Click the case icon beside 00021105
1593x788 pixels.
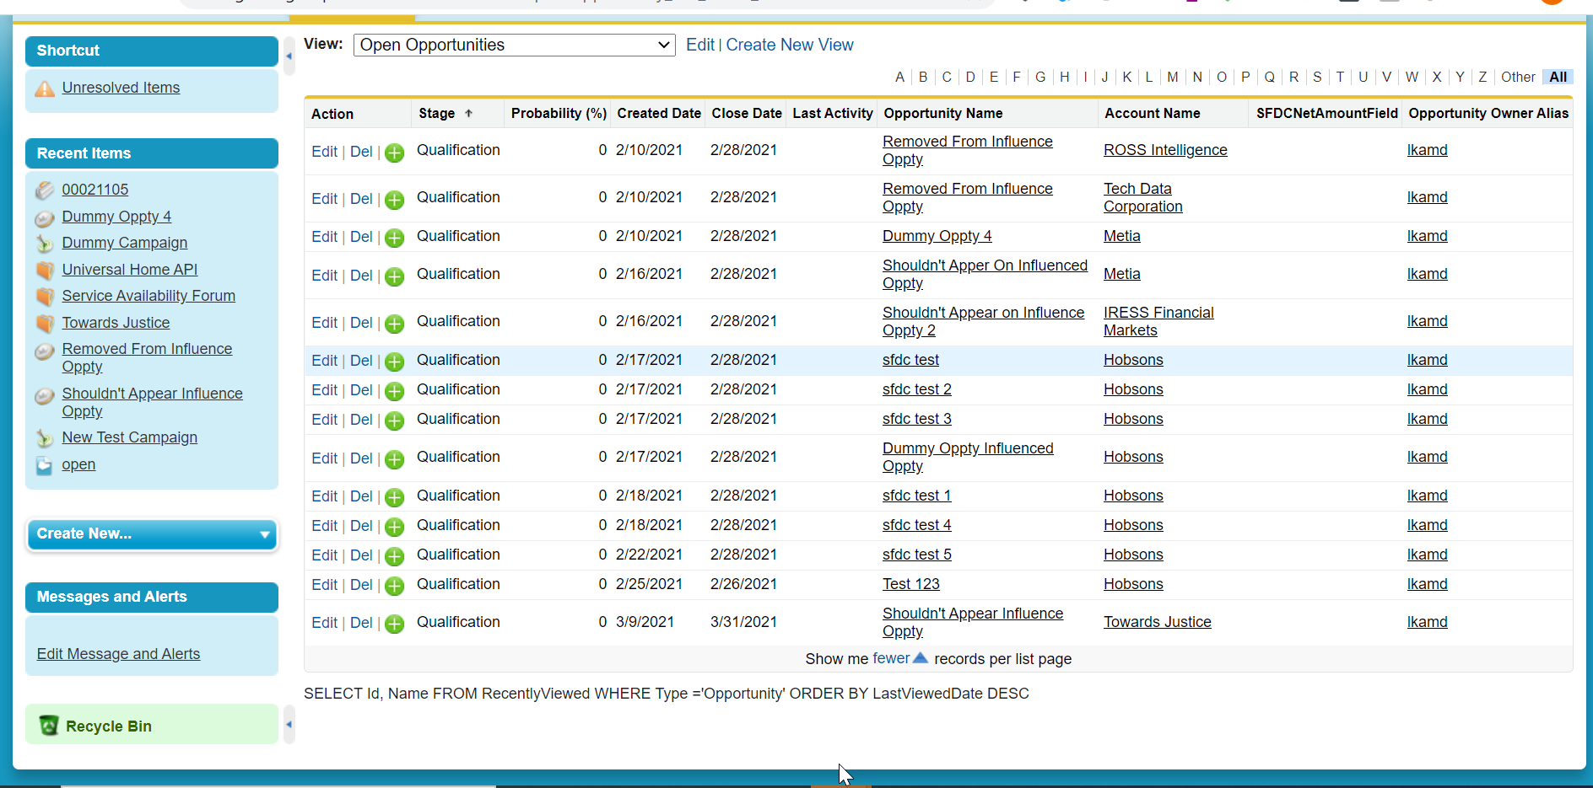[45, 190]
